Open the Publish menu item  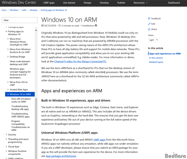[x=121, y=3]
